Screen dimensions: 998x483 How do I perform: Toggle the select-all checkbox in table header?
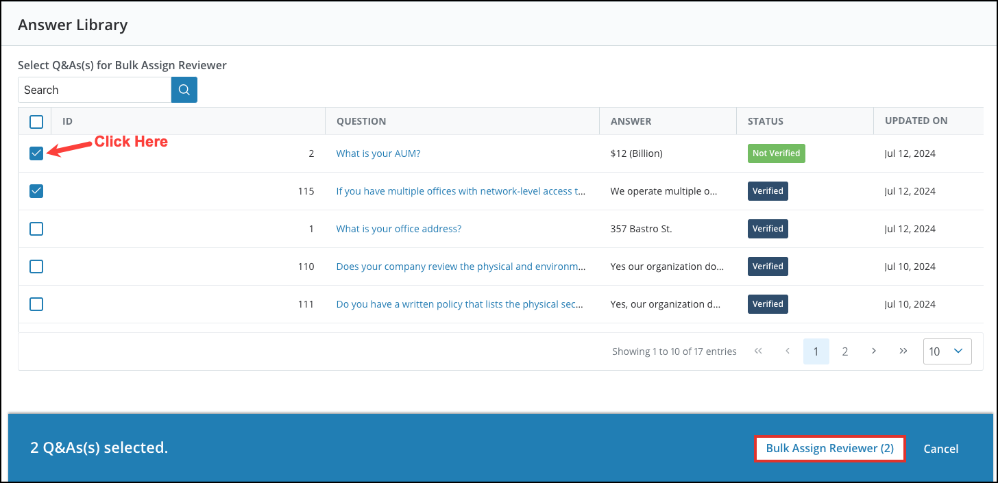coord(36,121)
